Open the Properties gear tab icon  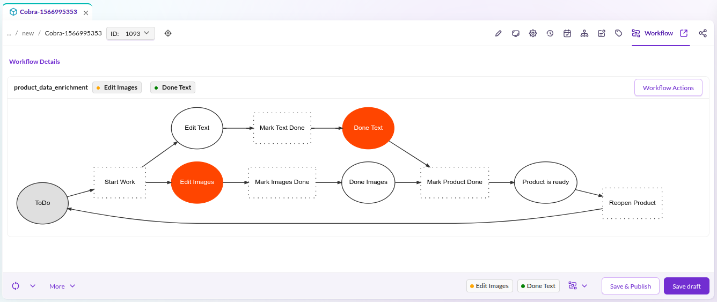pos(532,33)
